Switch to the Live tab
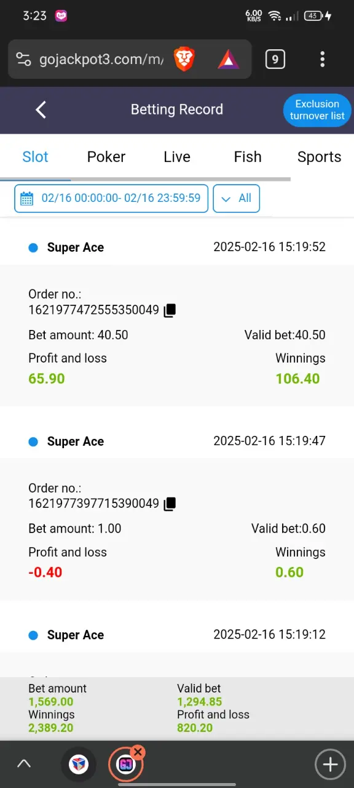 point(177,157)
